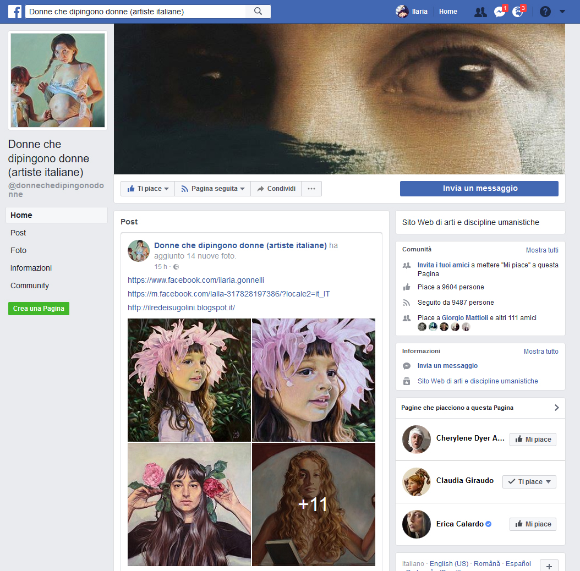Open page name link in the post header
This screenshot has width=580, height=571.
240,245
